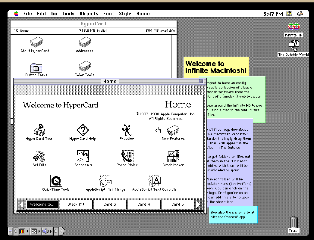This screenshot has width=314, height=240.
Task: Click the Home window title bar
Action: click(110, 81)
